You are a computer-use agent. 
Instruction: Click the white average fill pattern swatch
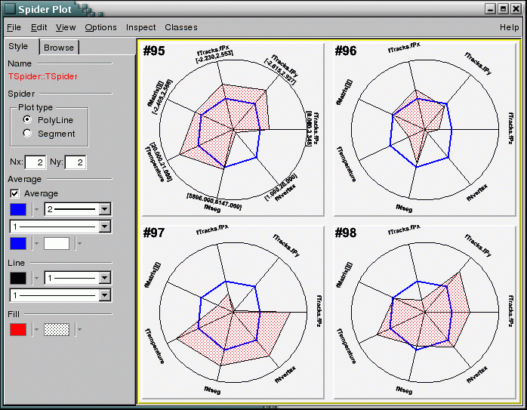(57, 243)
